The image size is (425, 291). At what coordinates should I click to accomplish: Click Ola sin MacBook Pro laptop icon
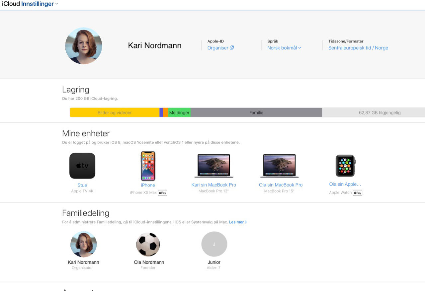(x=280, y=166)
